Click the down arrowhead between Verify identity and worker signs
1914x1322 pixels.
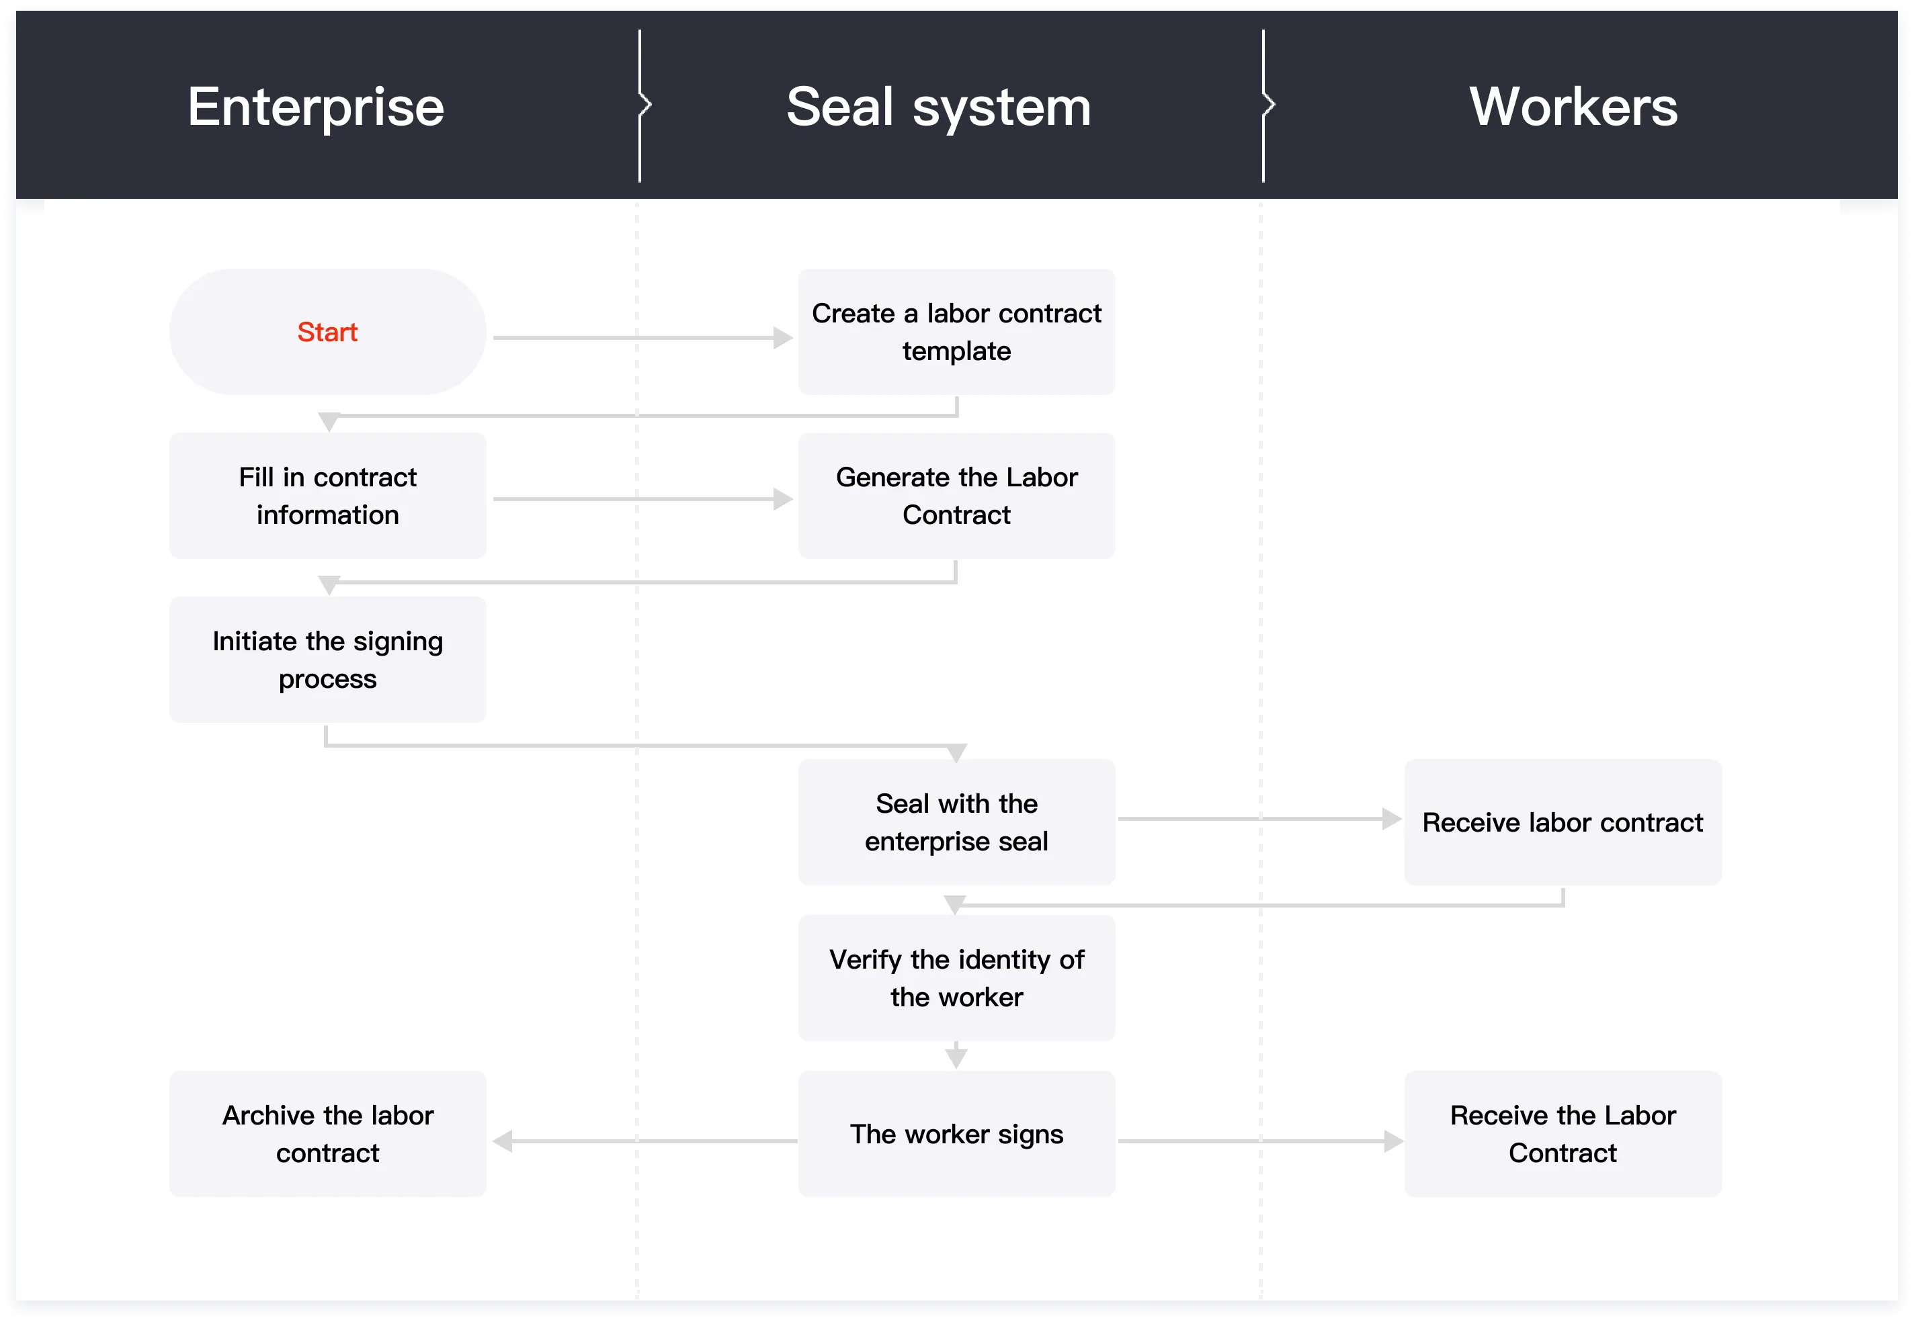tap(956, 1058)
